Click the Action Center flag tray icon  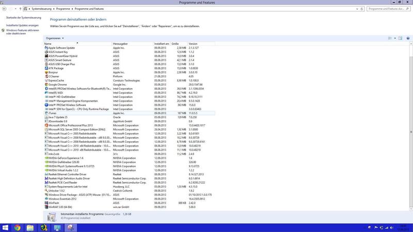(376, 227)
